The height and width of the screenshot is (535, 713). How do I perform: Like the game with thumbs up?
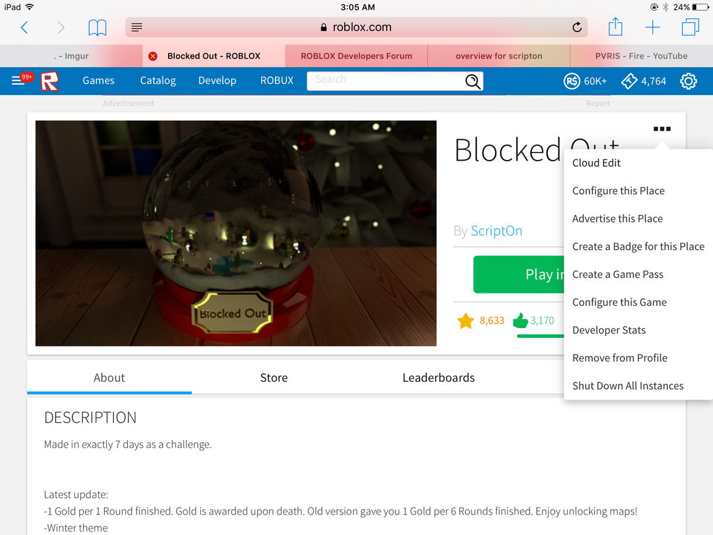520,321
